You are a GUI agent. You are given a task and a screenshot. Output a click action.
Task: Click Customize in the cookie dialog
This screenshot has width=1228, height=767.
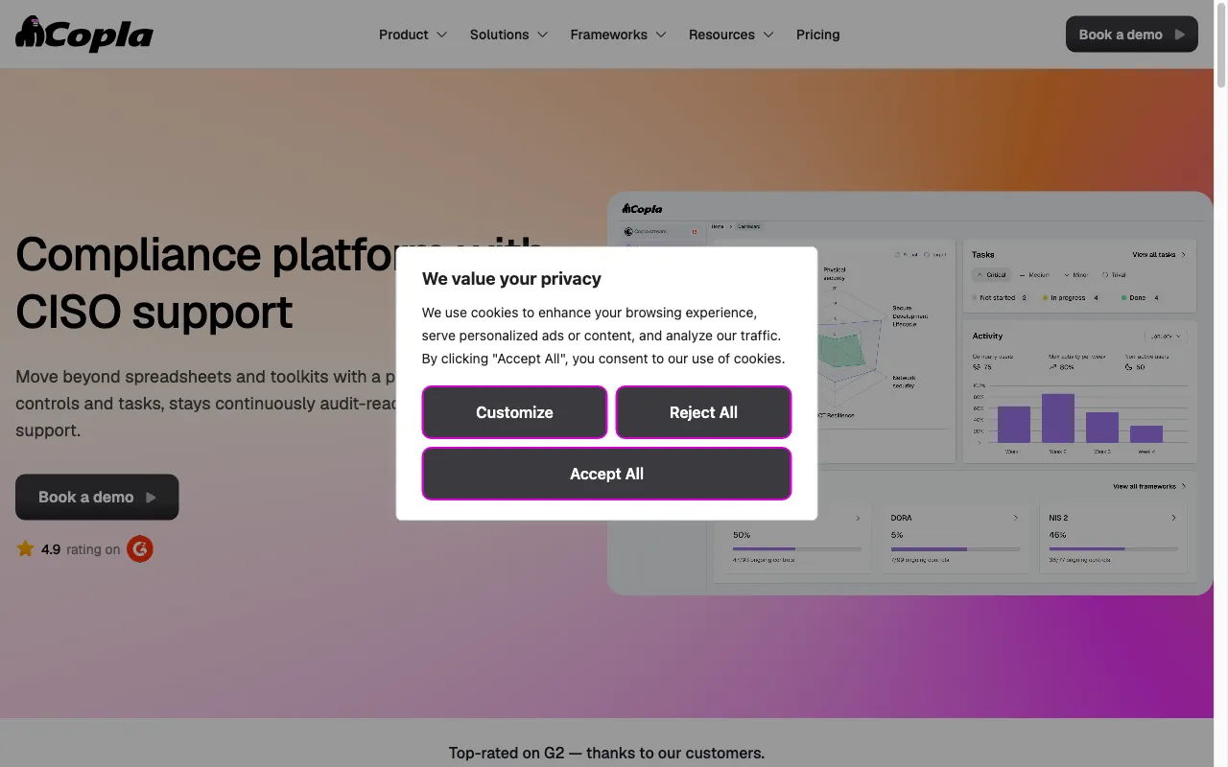[514, 412]
